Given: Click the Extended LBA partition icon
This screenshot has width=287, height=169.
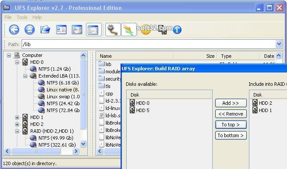Looking at the screenshot, I should coord(33,76).
